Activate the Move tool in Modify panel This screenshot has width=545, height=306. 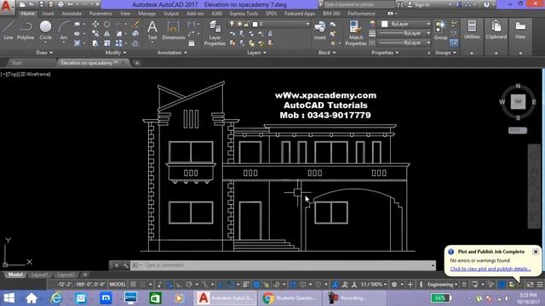tap(95, 25)
